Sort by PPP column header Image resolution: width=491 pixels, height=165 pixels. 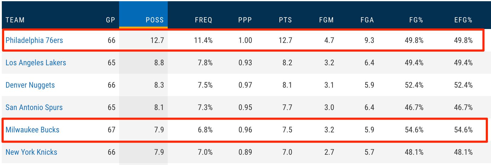[x=245, y=20]
